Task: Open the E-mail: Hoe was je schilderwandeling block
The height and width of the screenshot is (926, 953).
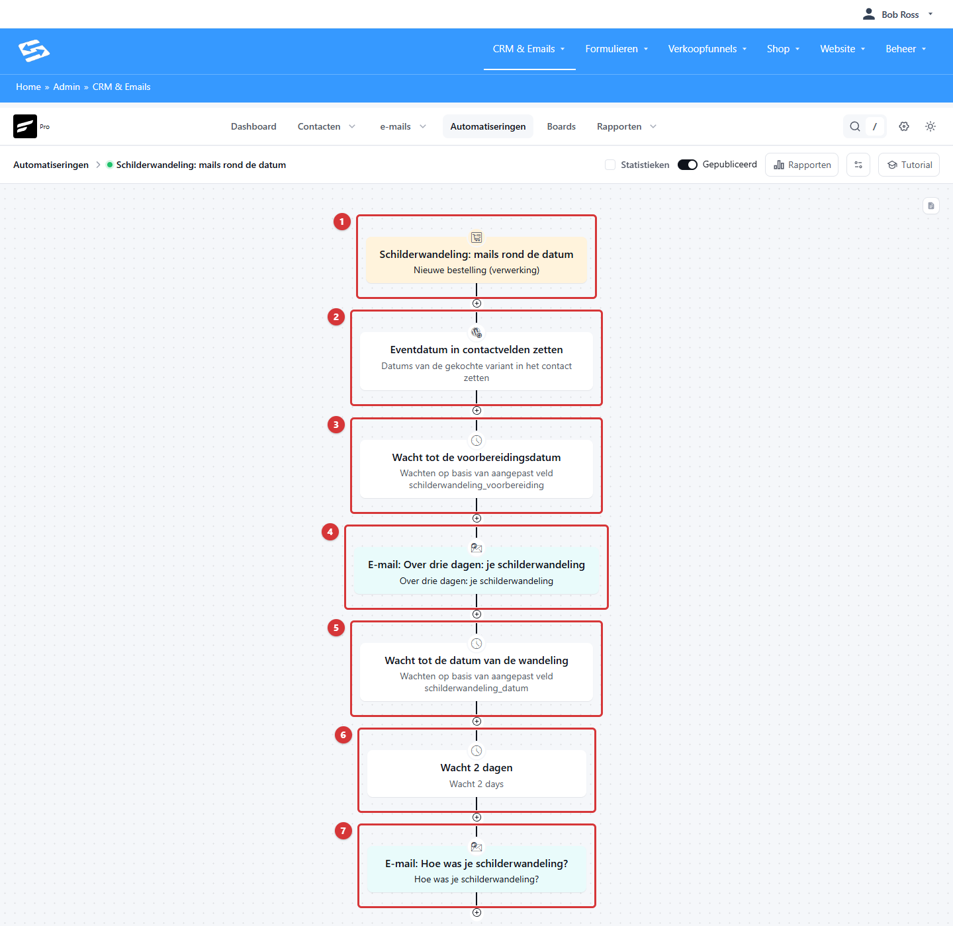Action: [x=476, y=869]
